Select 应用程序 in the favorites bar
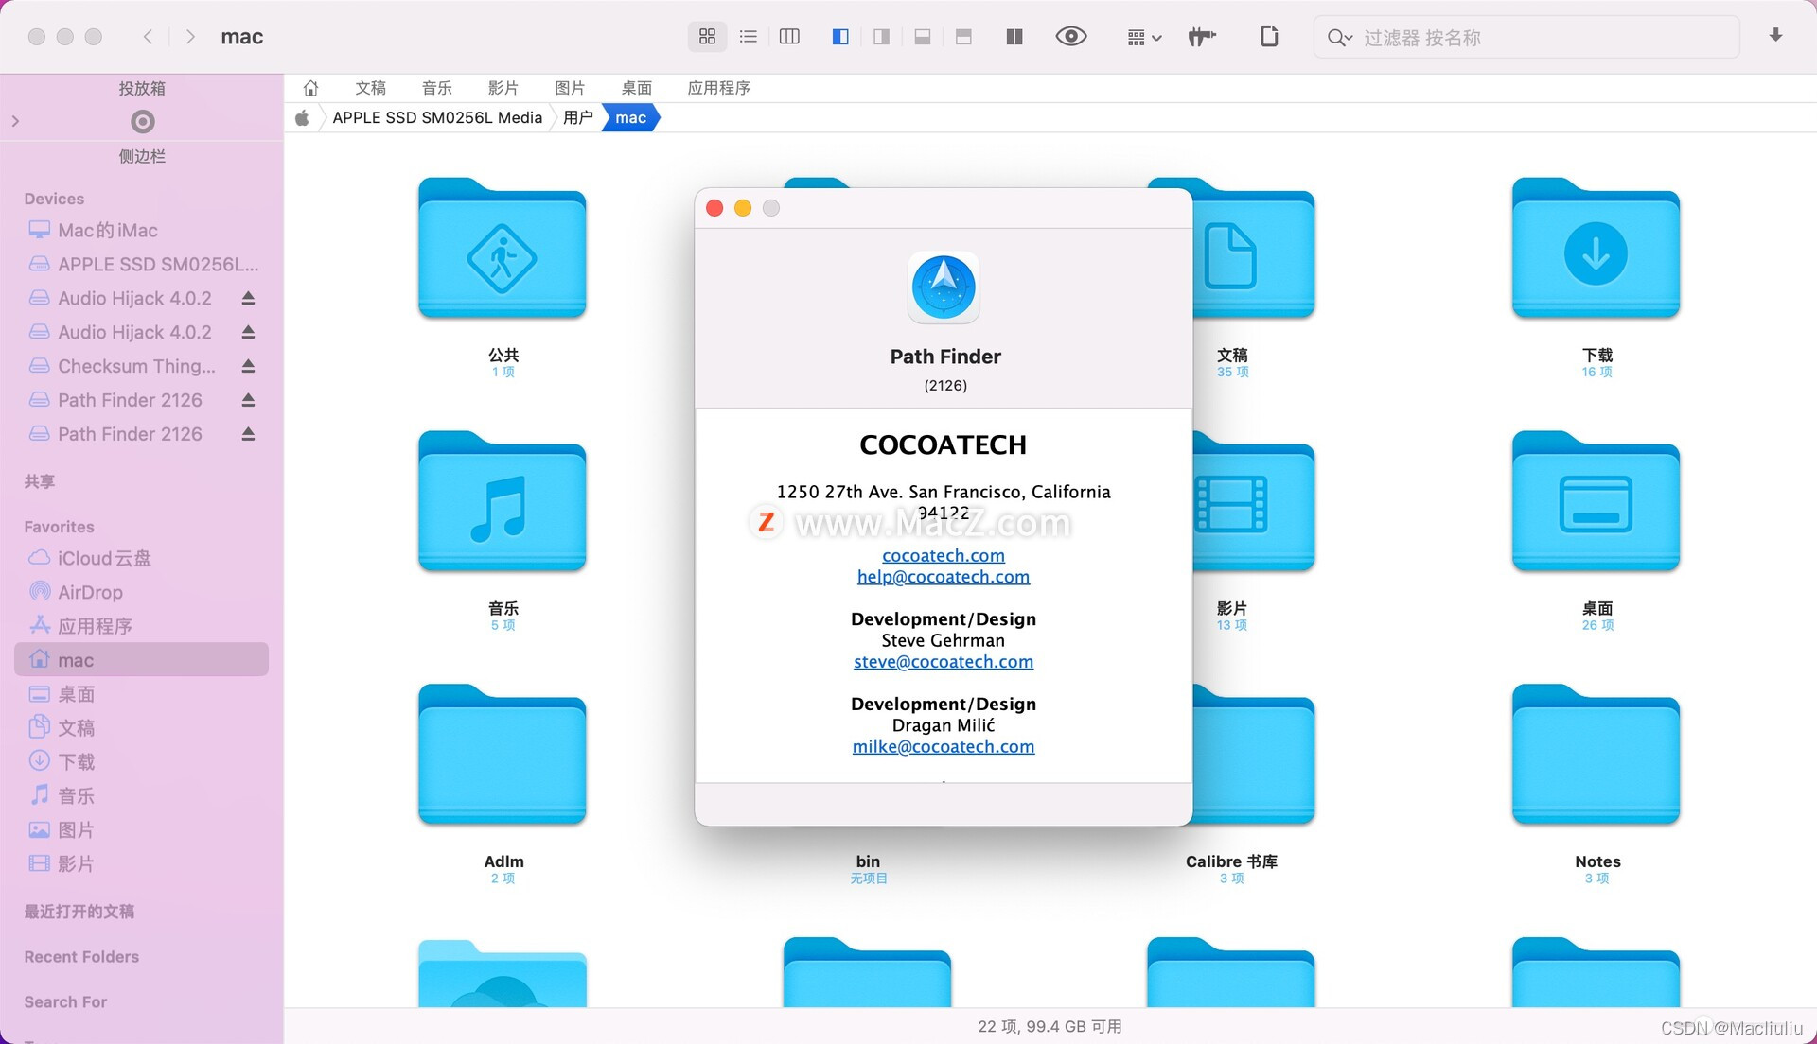Image resolution: width=1817 pixels, height=1044 pixels. click(x=718, y=88)
